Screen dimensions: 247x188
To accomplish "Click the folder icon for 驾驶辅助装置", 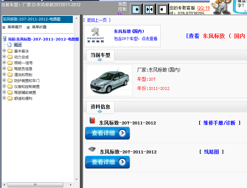I will coord(10,92).
